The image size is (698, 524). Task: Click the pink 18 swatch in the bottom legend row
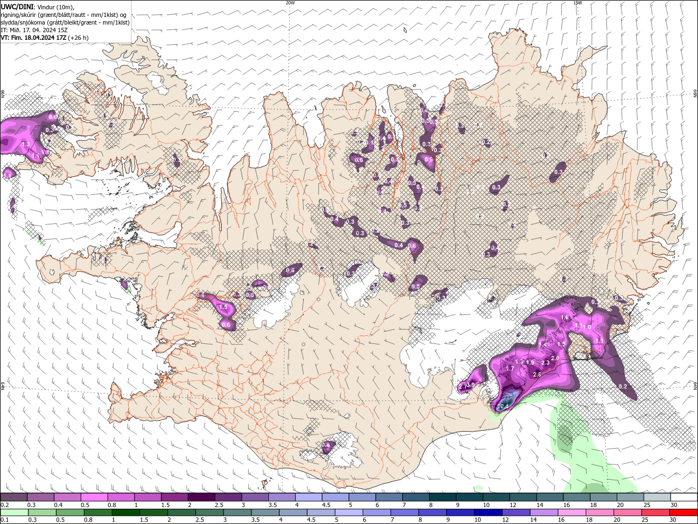pyautogui.click(x=599, y=513)
